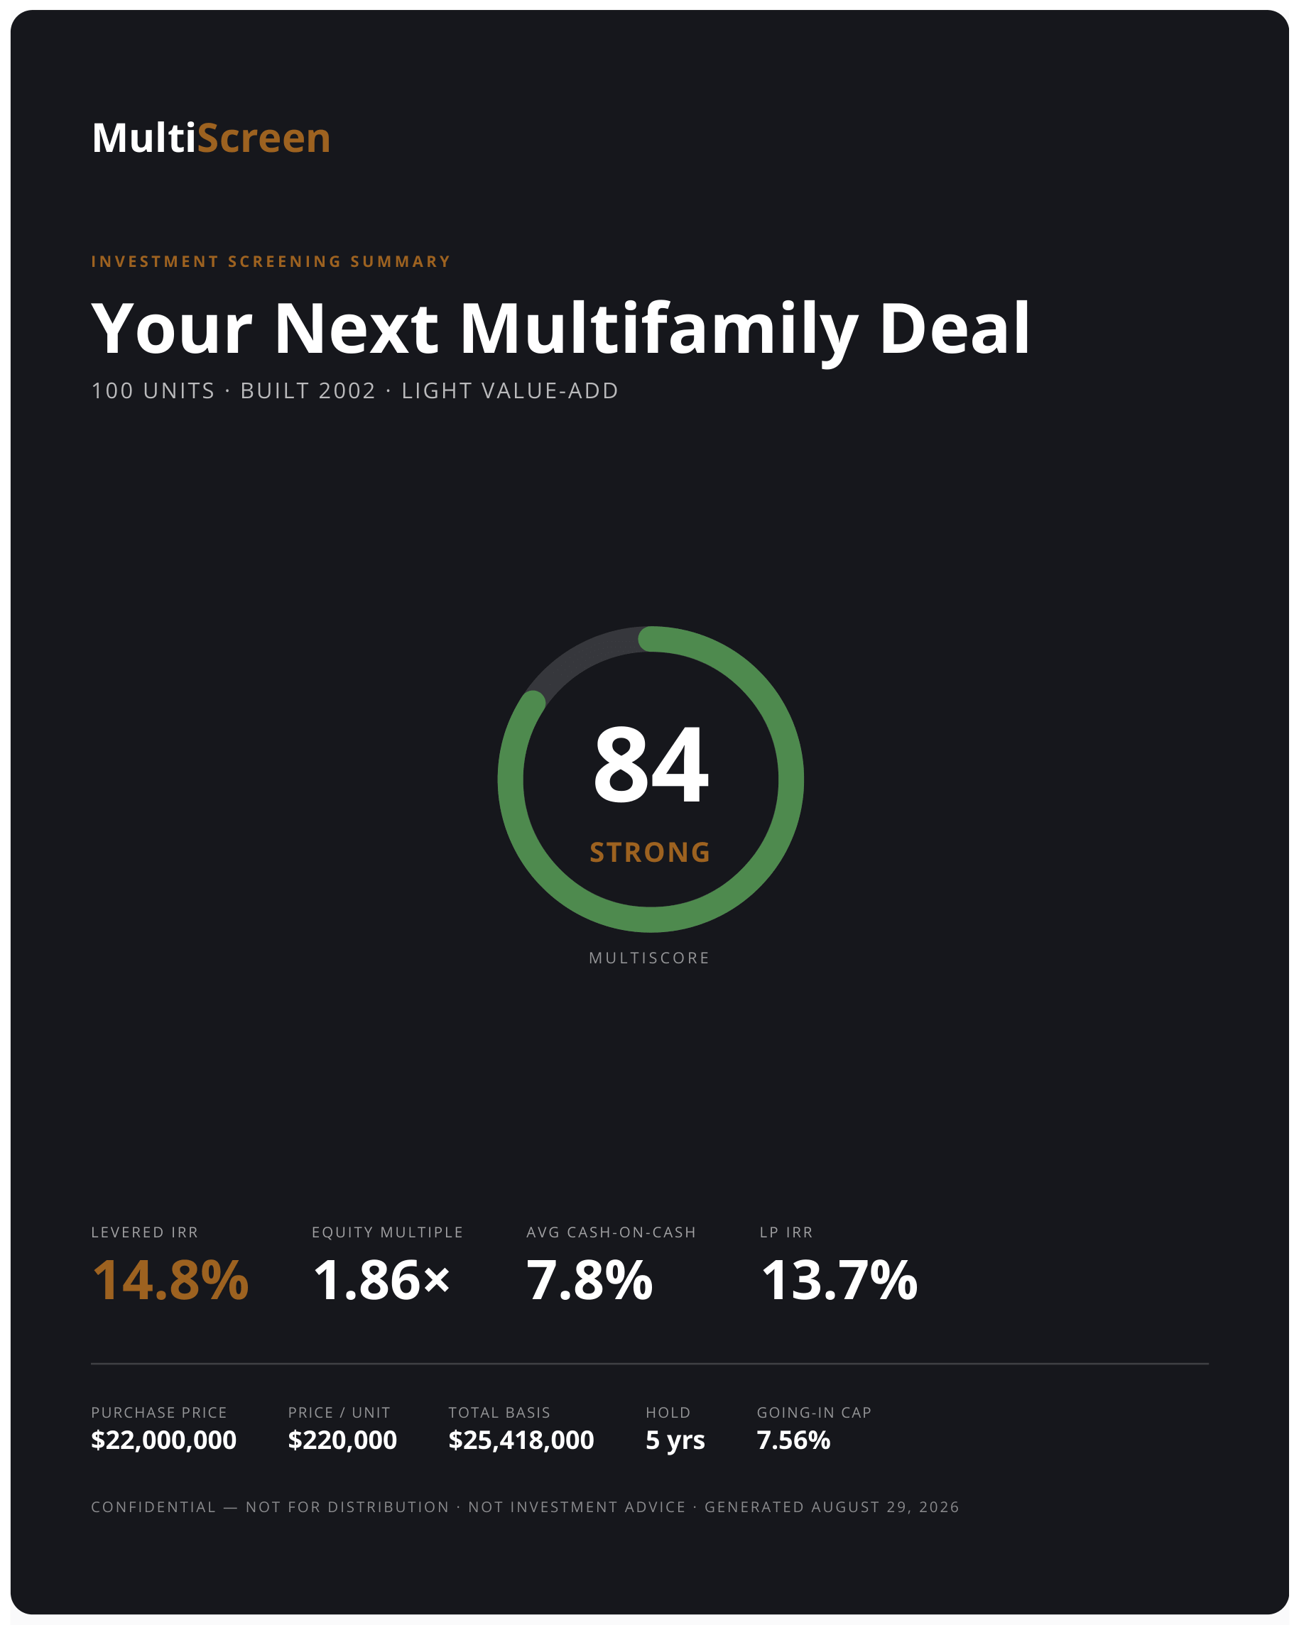The height and width of the screenshot is (1625, 1299).
Task: Click the Equity Multiple 1.86× figure
Action: coord(381,1281)
